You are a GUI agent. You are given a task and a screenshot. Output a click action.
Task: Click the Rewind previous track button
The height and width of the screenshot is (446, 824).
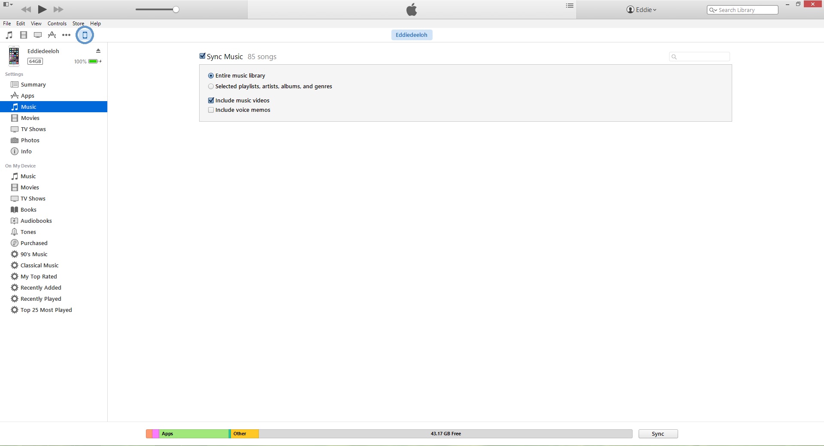pos(26,9)
